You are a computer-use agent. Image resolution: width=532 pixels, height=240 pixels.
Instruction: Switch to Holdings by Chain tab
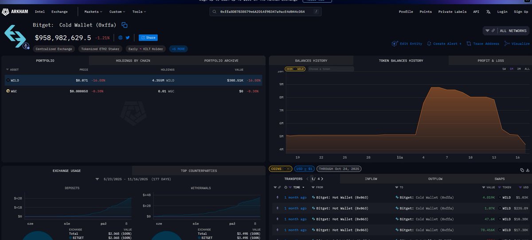[x=133, y=60]
